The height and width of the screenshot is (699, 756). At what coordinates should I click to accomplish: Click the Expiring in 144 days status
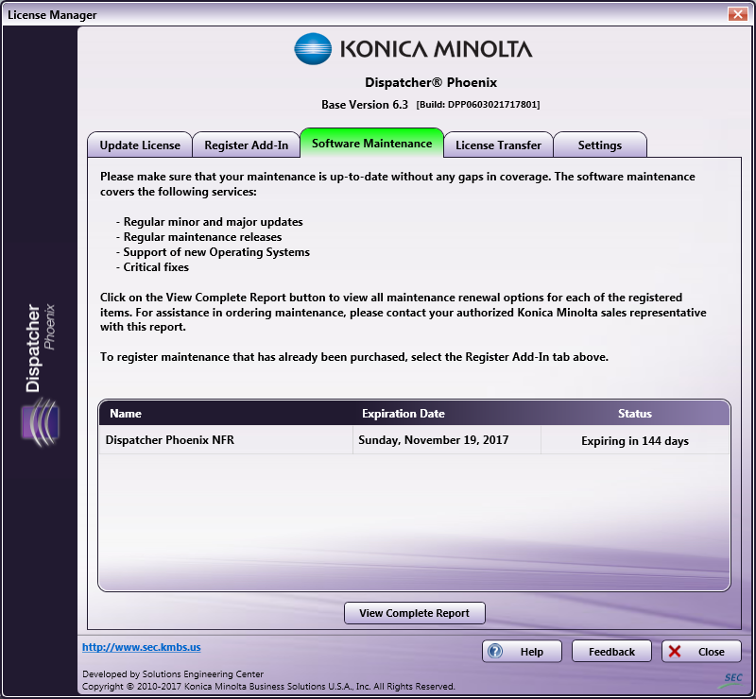click(634, 440)
